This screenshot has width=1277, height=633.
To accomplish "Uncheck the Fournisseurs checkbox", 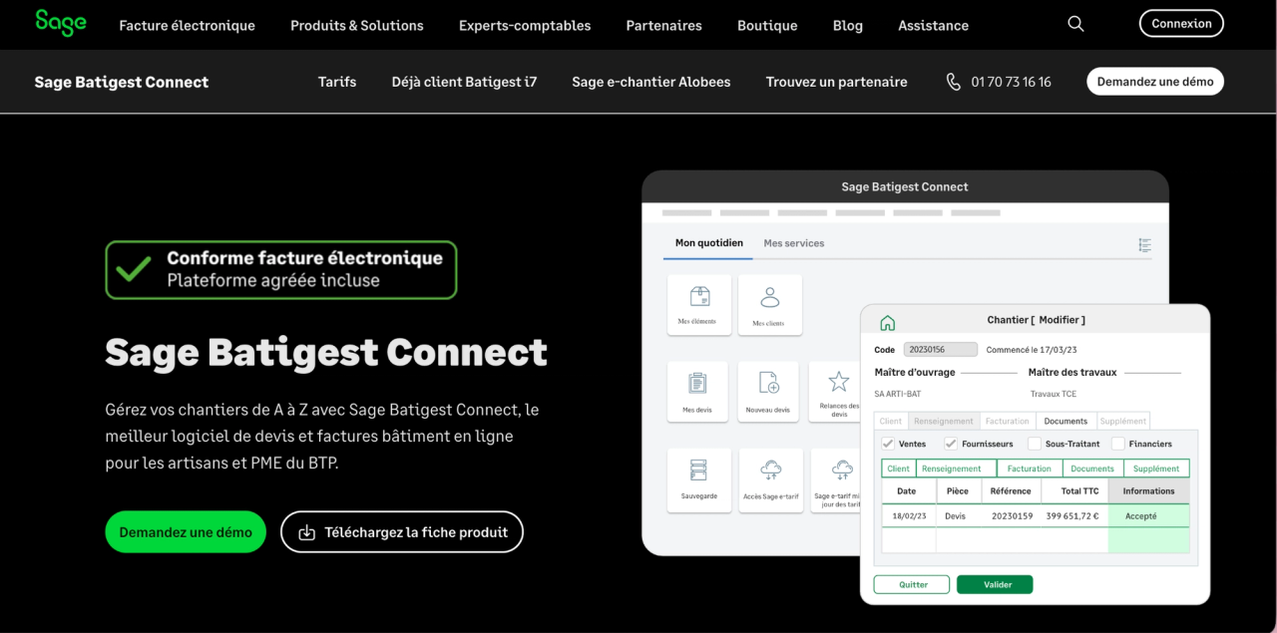I will tap(951, 444).
